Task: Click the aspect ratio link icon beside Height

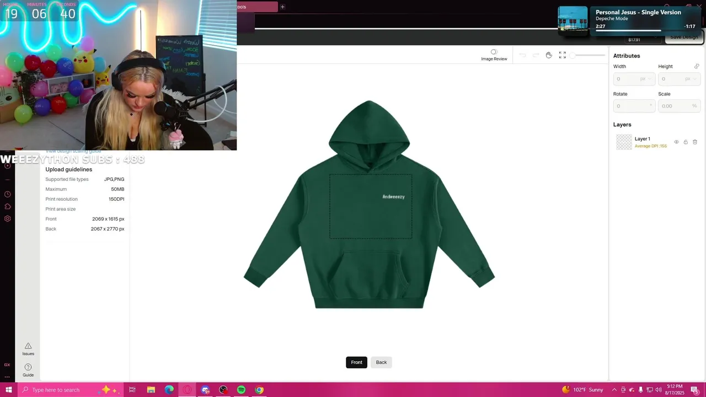Action: pyautogui.click(x=697, y=66)
